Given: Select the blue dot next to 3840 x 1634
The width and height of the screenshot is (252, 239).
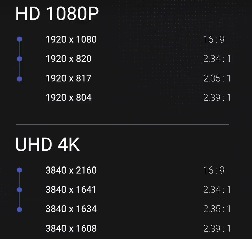Looking at the screenshot, I should pos(19,209).
